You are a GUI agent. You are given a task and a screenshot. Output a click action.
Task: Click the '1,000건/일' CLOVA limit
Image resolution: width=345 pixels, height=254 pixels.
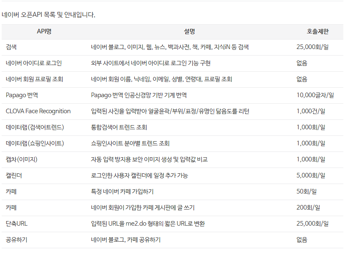tap(311, 112)
